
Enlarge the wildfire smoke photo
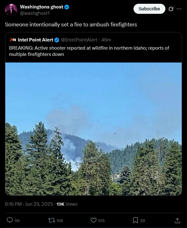(x=93, y=129)
